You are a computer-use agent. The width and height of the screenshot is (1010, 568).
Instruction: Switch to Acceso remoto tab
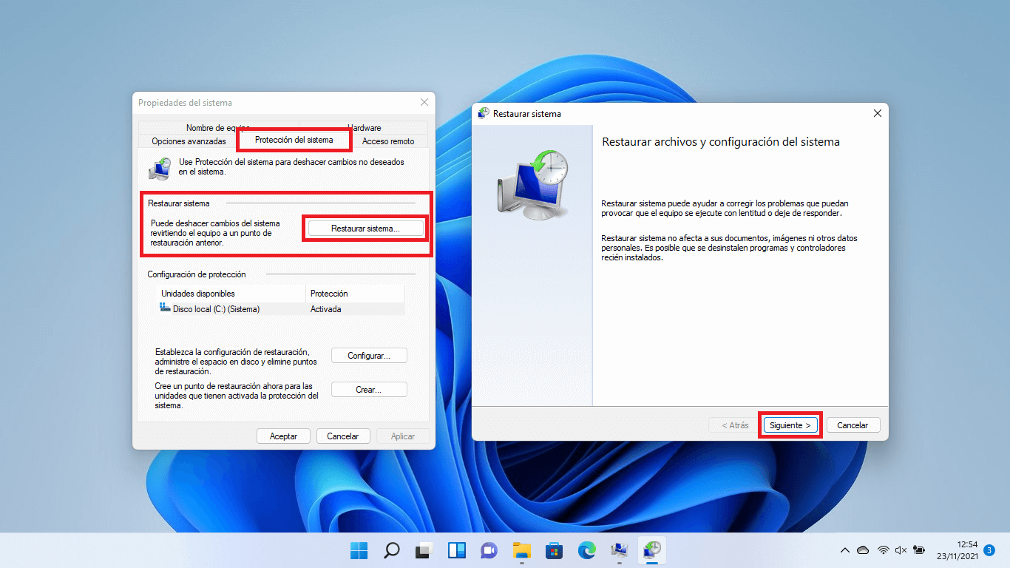pos(388,141)
